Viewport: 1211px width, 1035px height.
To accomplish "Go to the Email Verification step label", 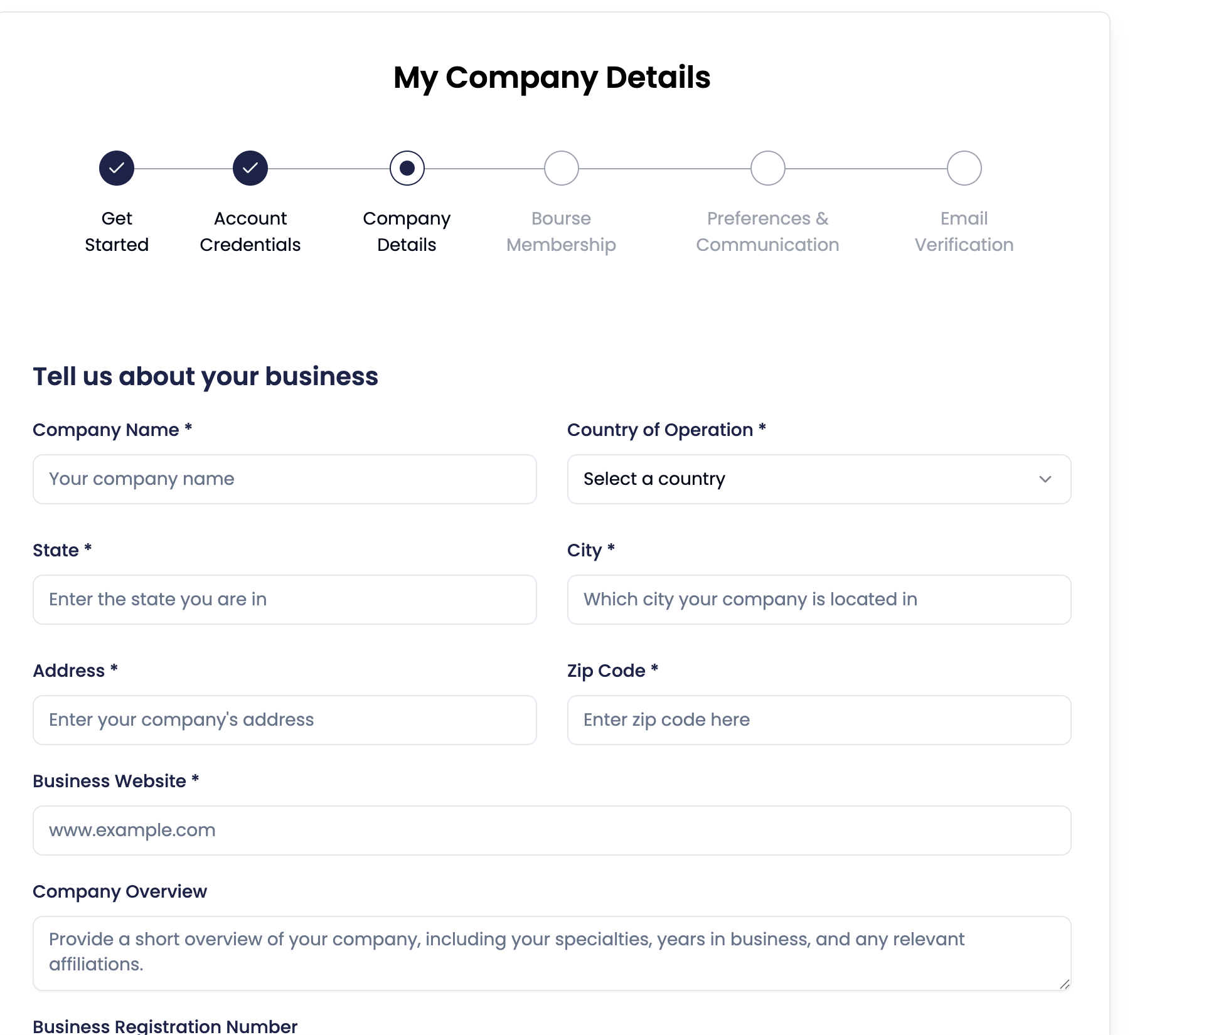I will pos(964,231).
